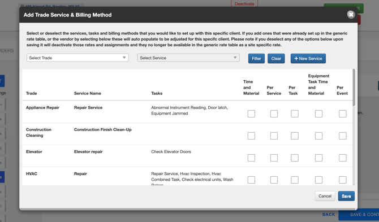Viewport: 379px width, 222px height.
Task: Select the Appliance Repair trade cell
Action: (42, 108)
